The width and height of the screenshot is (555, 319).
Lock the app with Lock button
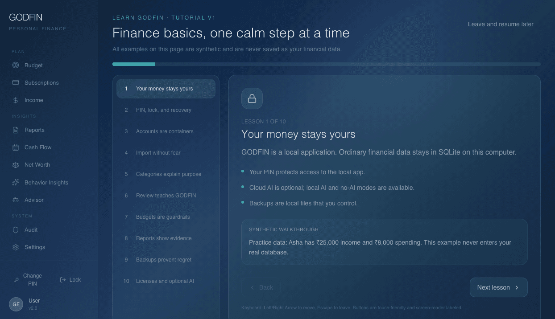point(70,280)
